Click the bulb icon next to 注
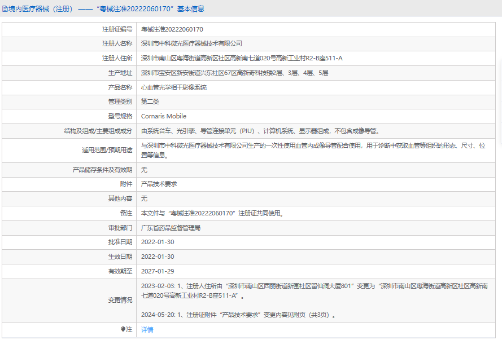The width and height of the screenshot is (502, 340). pos(123,329)
